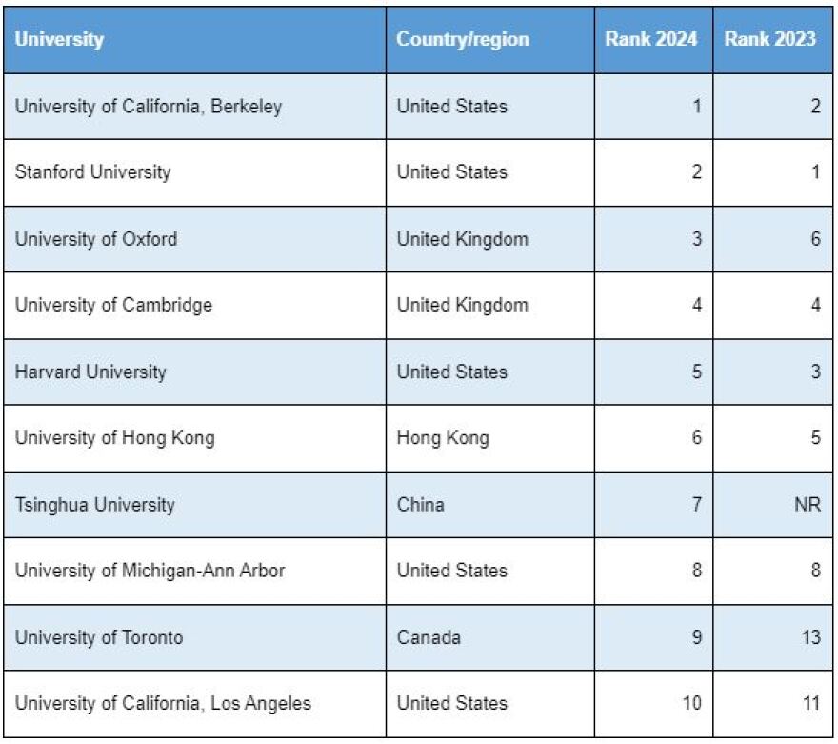Click the Country/region column header
Screen dimensions: 838x744
pos(463,40)
